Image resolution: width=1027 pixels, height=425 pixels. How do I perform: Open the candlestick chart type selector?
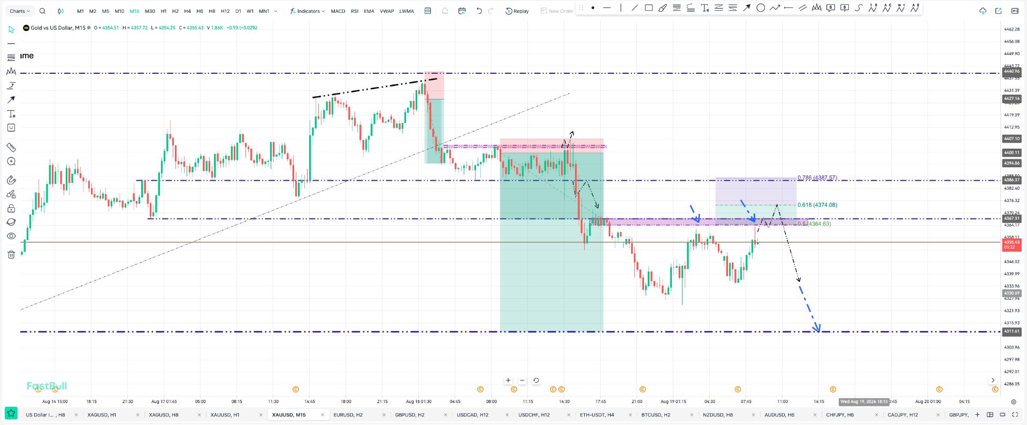(61, 11)
